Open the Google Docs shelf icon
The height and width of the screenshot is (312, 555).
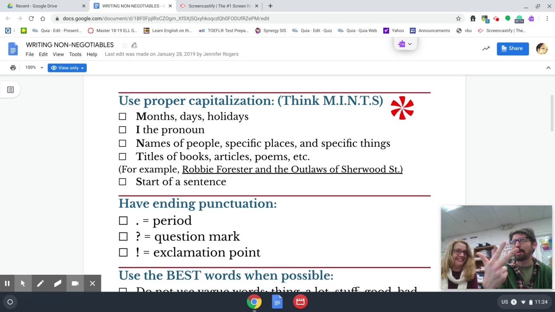pyautogui.click(x=277, y=302)
